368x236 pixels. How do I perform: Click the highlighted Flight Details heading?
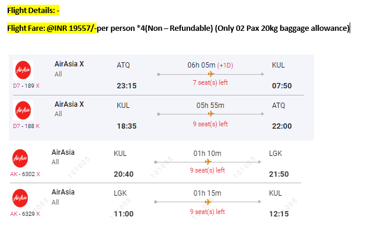coord(33,10)
